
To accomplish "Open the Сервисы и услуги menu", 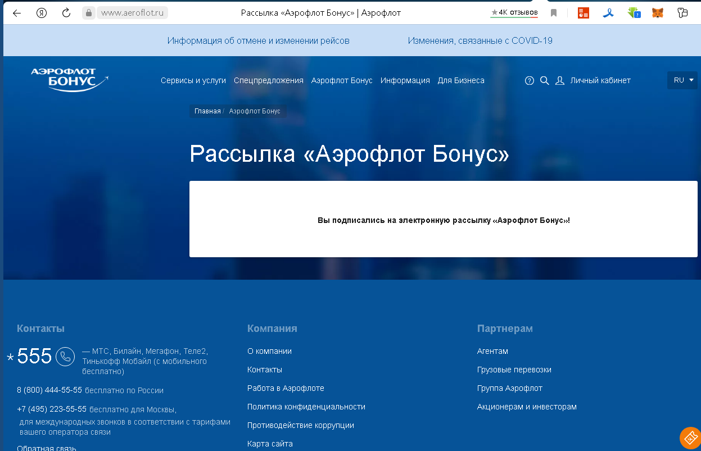I will [x=193, y=80].
